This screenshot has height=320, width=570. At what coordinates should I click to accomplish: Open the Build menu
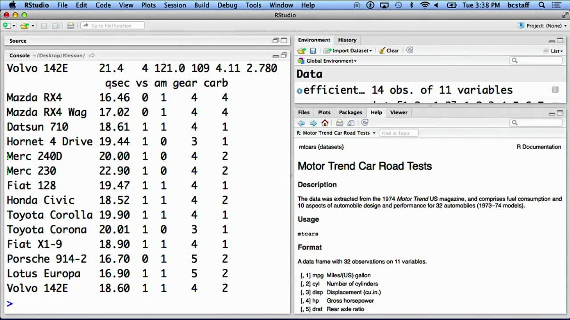202,5
